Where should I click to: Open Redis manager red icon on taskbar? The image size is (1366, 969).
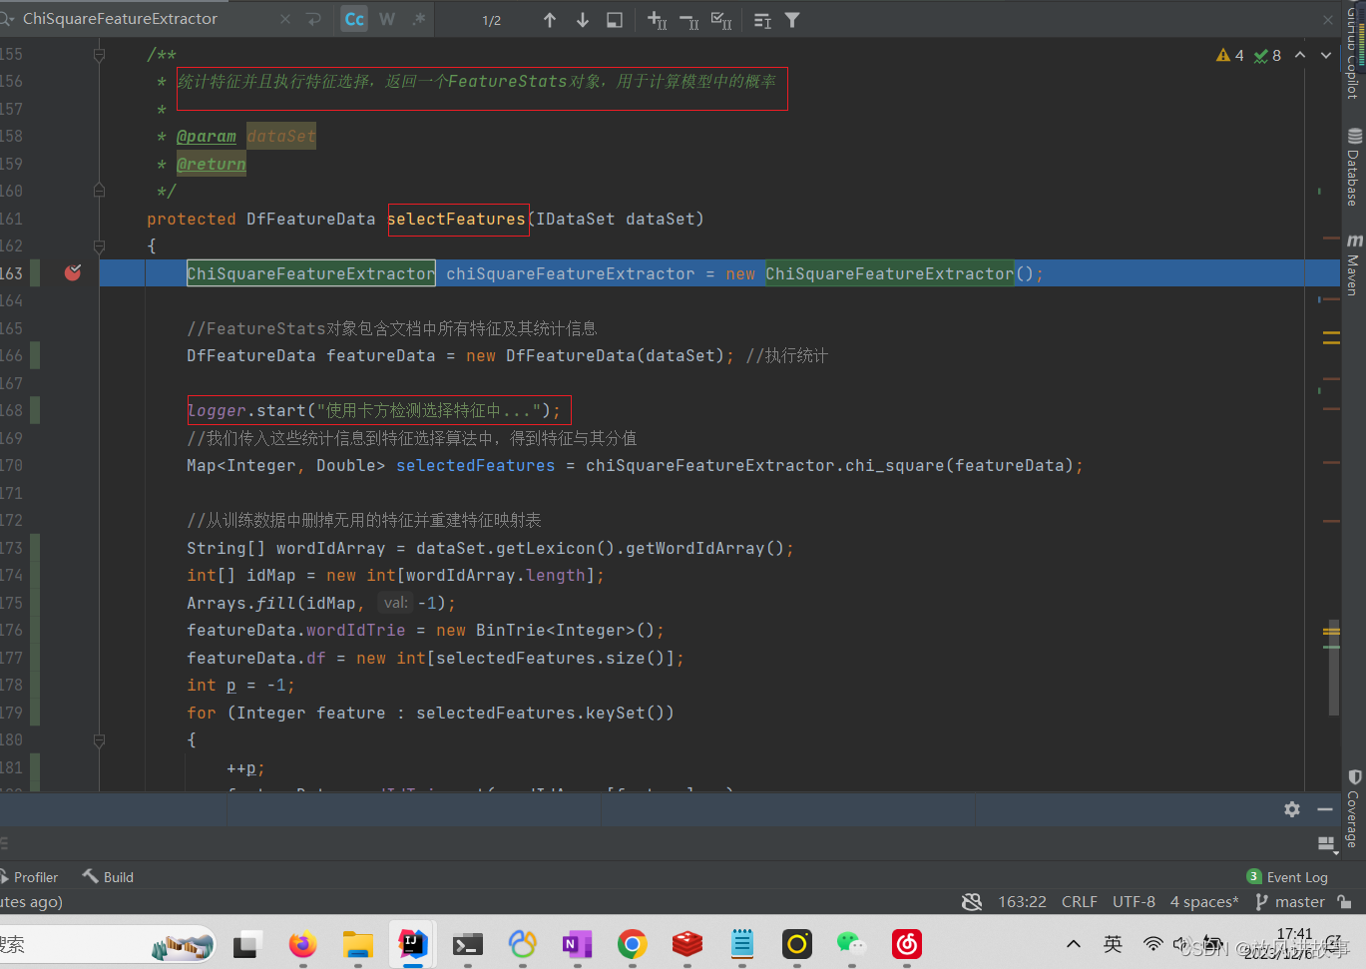coord(686,944)
